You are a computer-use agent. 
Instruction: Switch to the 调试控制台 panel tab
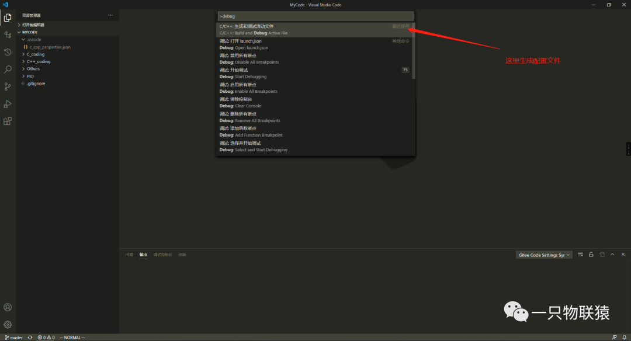click(162, 255)
